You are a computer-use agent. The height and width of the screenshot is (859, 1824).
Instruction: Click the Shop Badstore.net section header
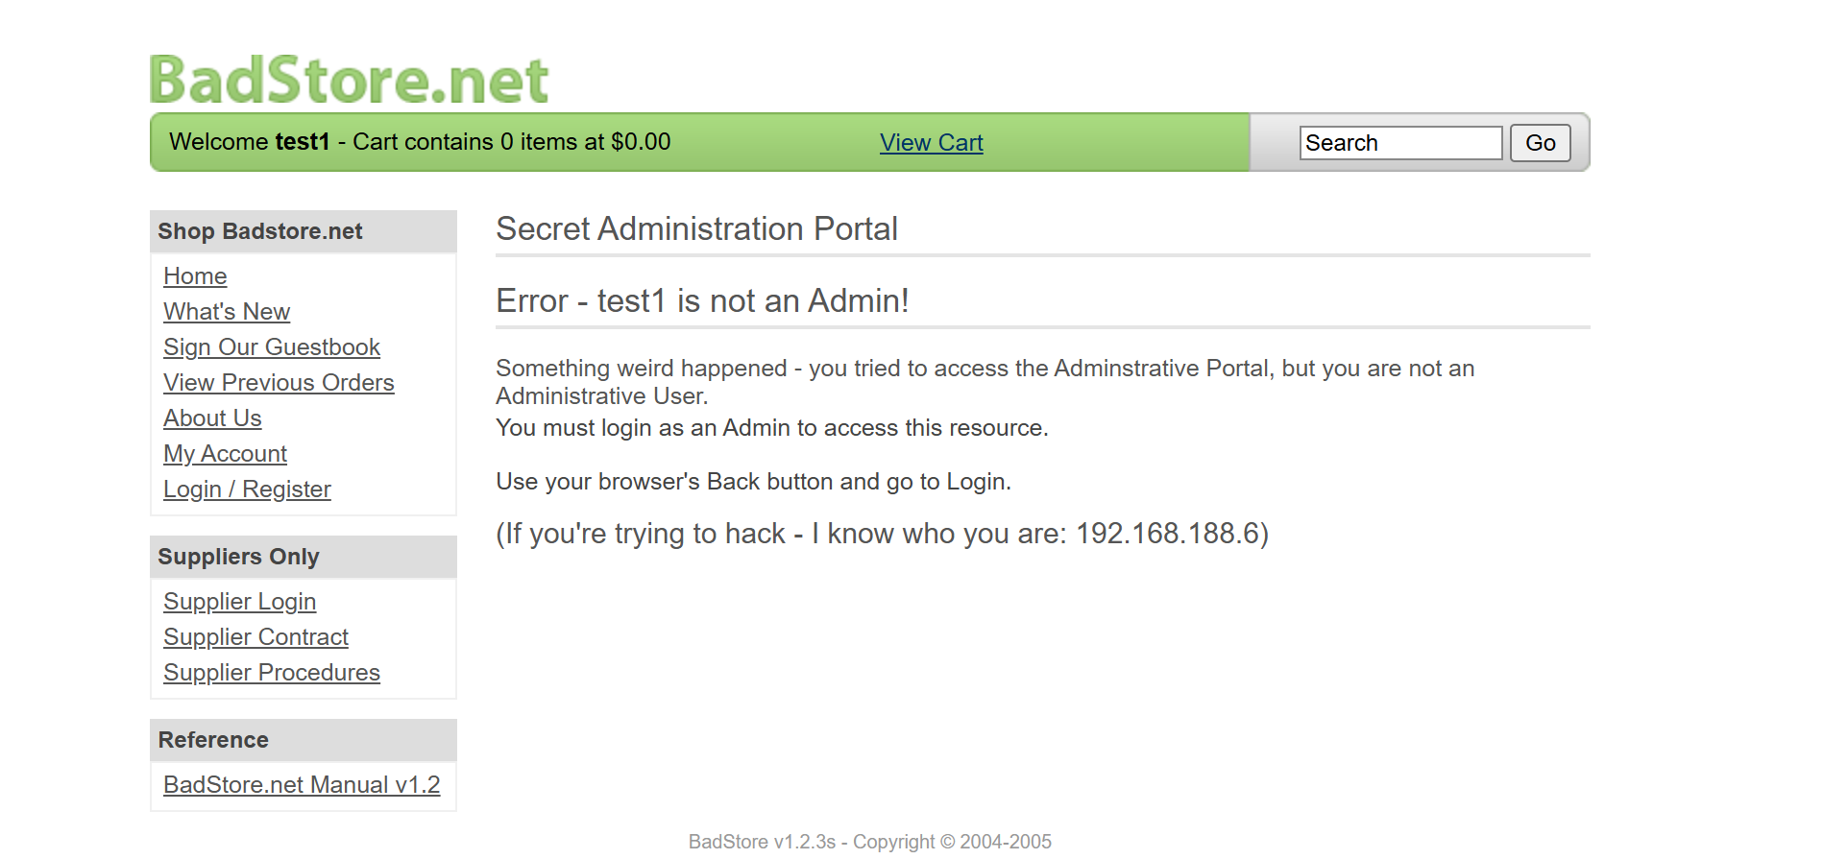(x=260, y=231)
